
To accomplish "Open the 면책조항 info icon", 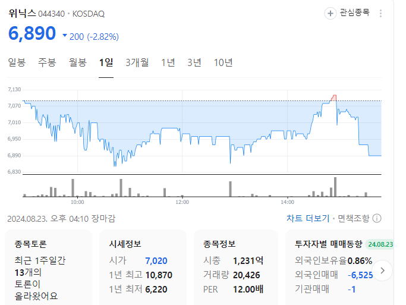I will (x=377, y=219).
